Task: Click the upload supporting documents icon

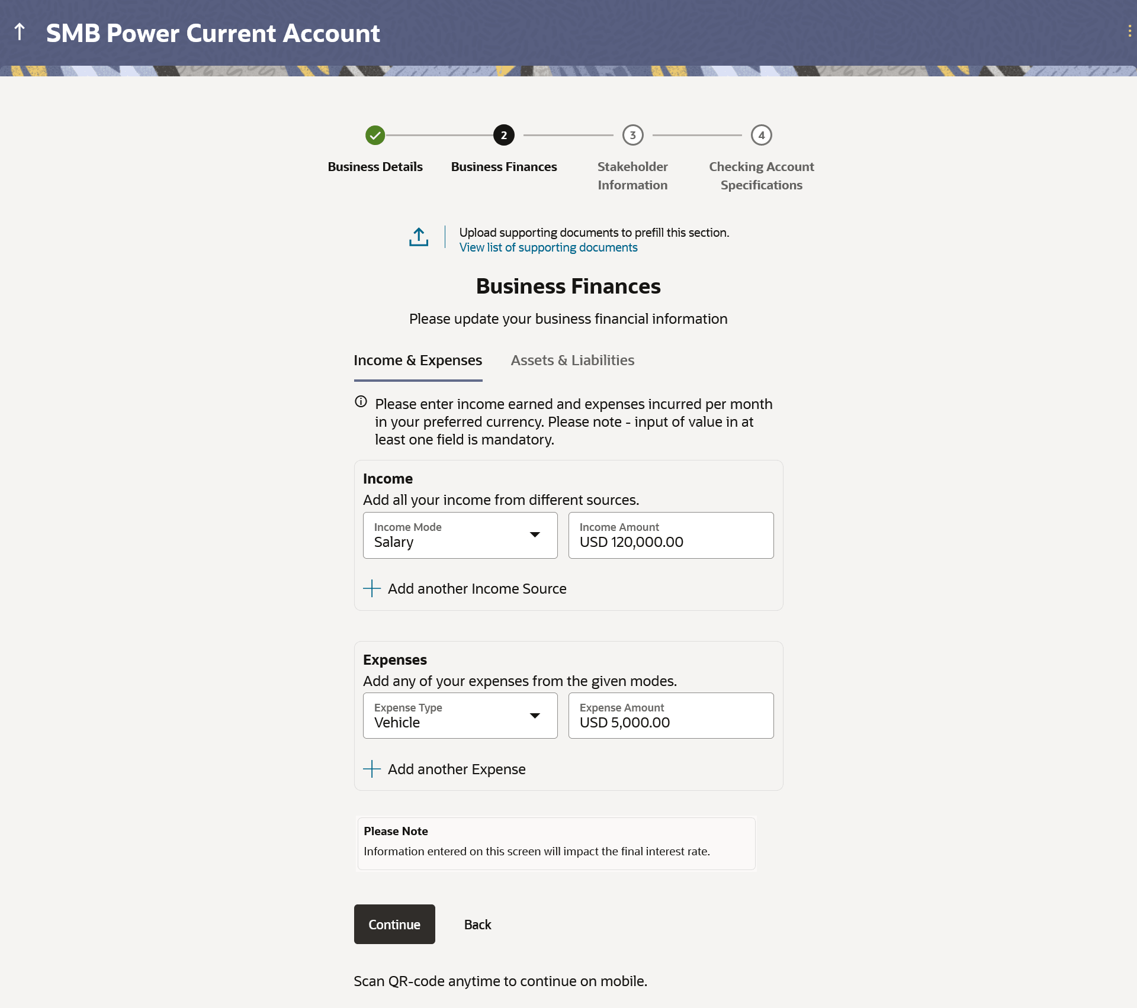Action: coord(419,237)
